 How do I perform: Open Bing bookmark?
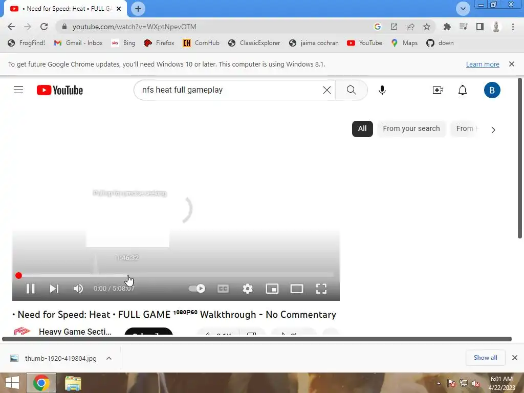click(x=123, y=43)
